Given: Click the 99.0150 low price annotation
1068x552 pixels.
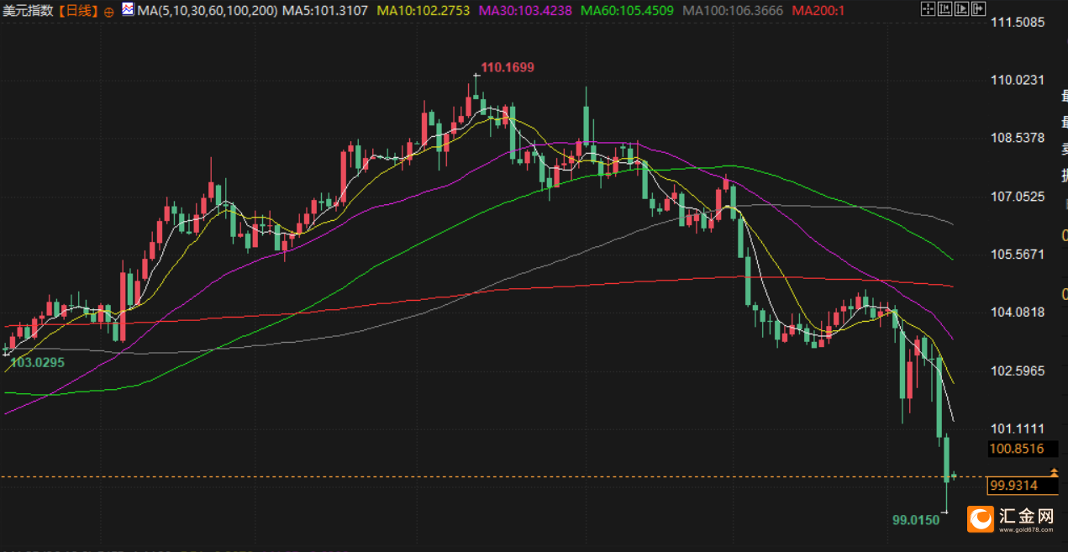Looking at the screenshot, I should (x=916, y=520).
